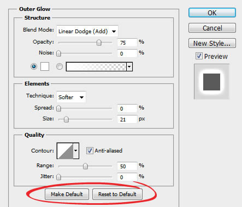Expand the Technique Softer dropdown
Screen dimensions: 242x207
tap(71, 97)
